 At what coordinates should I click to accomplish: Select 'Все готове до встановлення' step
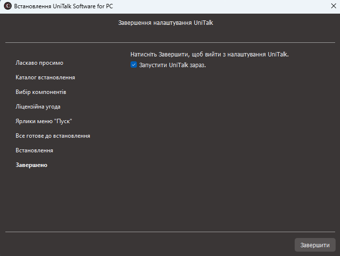53,136
